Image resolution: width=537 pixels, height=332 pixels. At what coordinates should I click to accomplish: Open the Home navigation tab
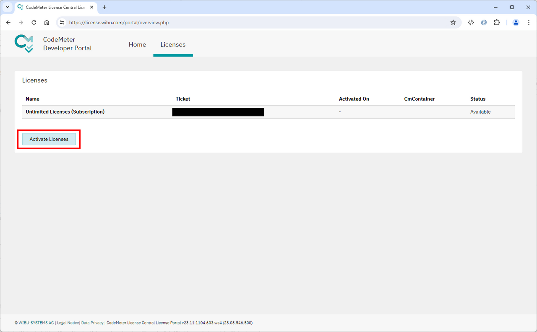point(137,44)
